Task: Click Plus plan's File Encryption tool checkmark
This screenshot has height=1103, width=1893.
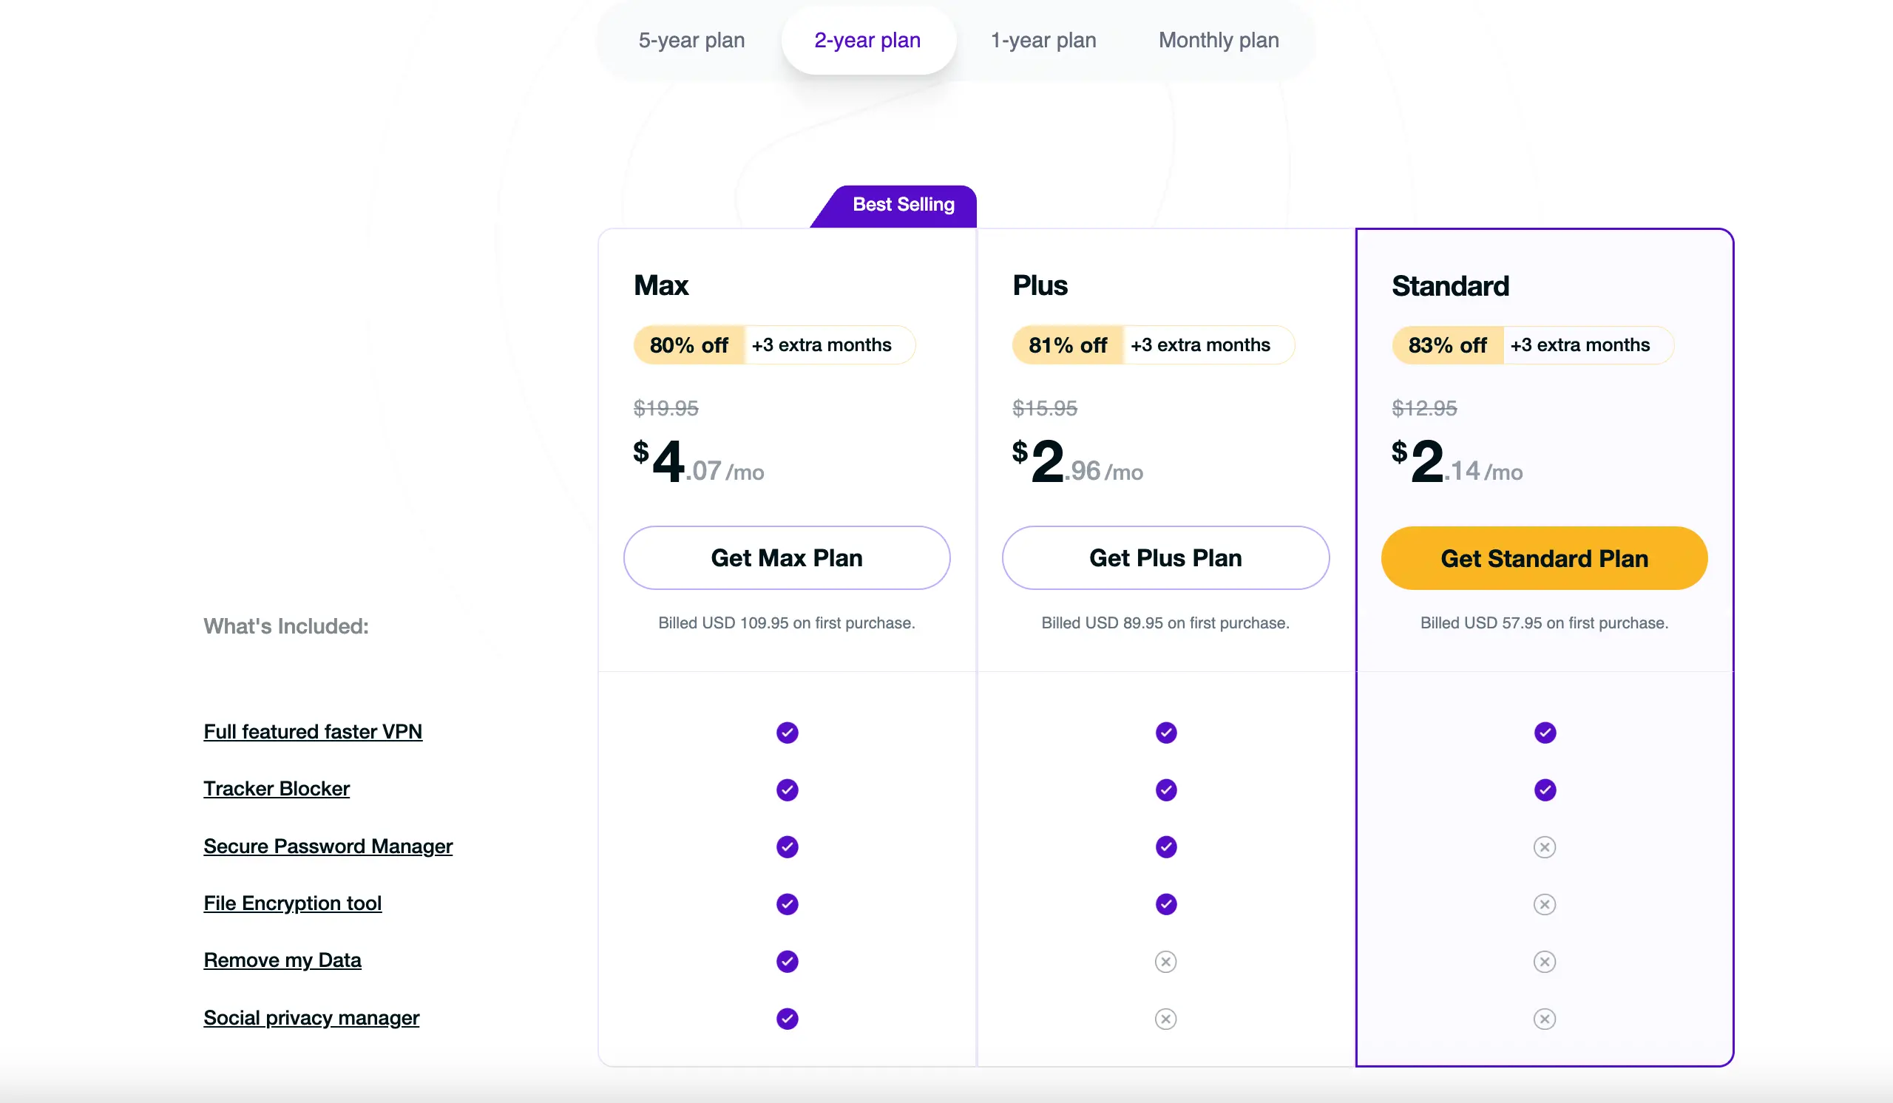Action: coord(1166,904)
